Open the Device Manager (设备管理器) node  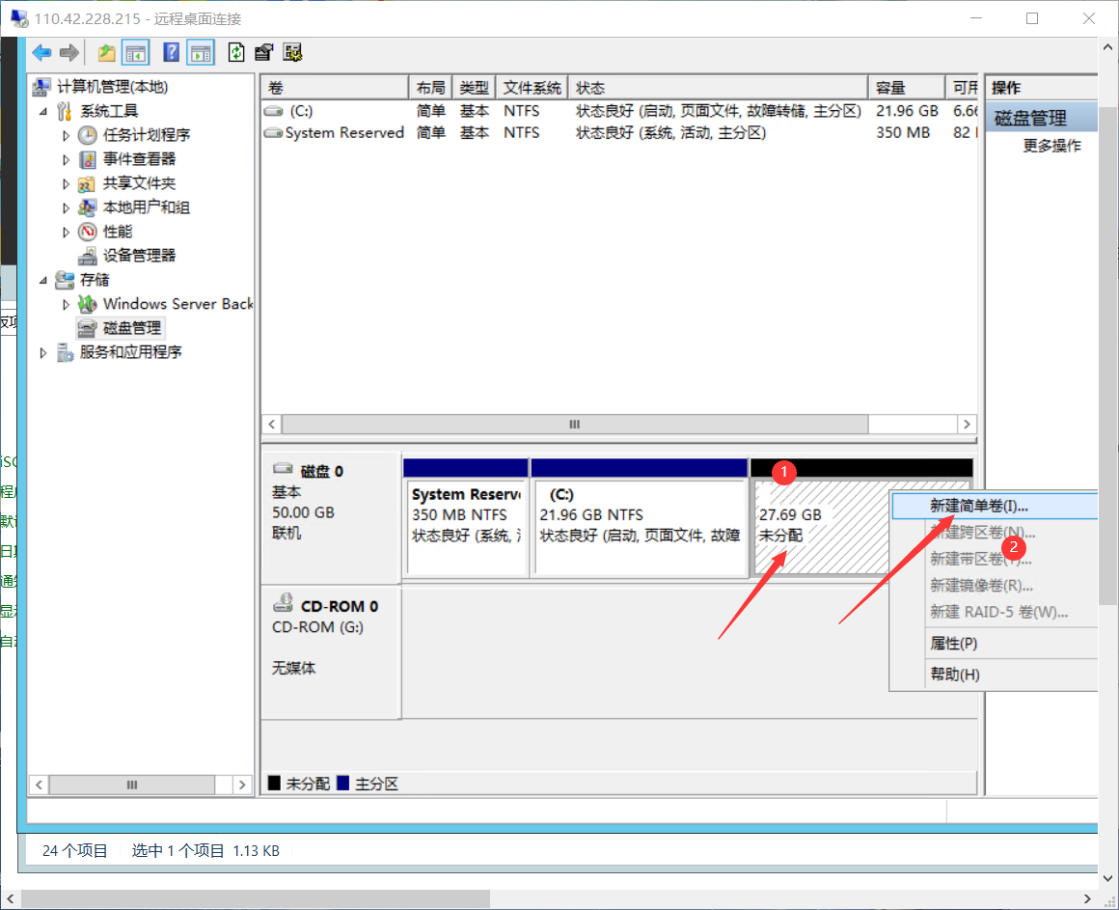139,256
